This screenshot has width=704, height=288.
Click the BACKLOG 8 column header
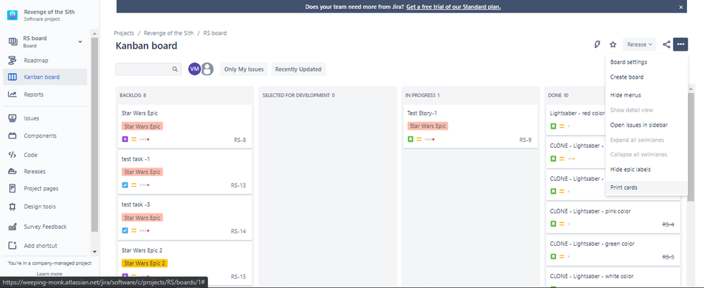(x=133, y=96)
